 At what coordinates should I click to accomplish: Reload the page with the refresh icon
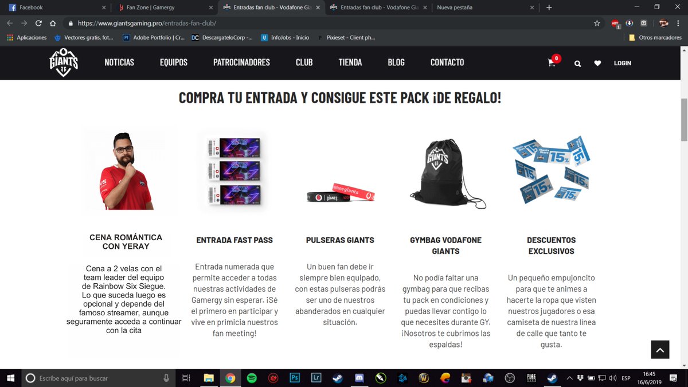coord(38,24)
